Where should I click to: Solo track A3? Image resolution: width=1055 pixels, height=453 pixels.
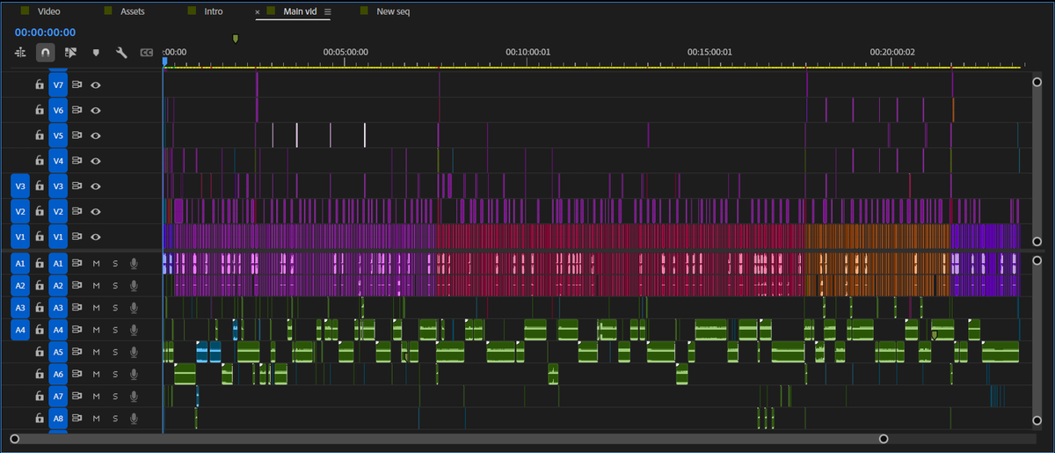(x=115, y=308)
